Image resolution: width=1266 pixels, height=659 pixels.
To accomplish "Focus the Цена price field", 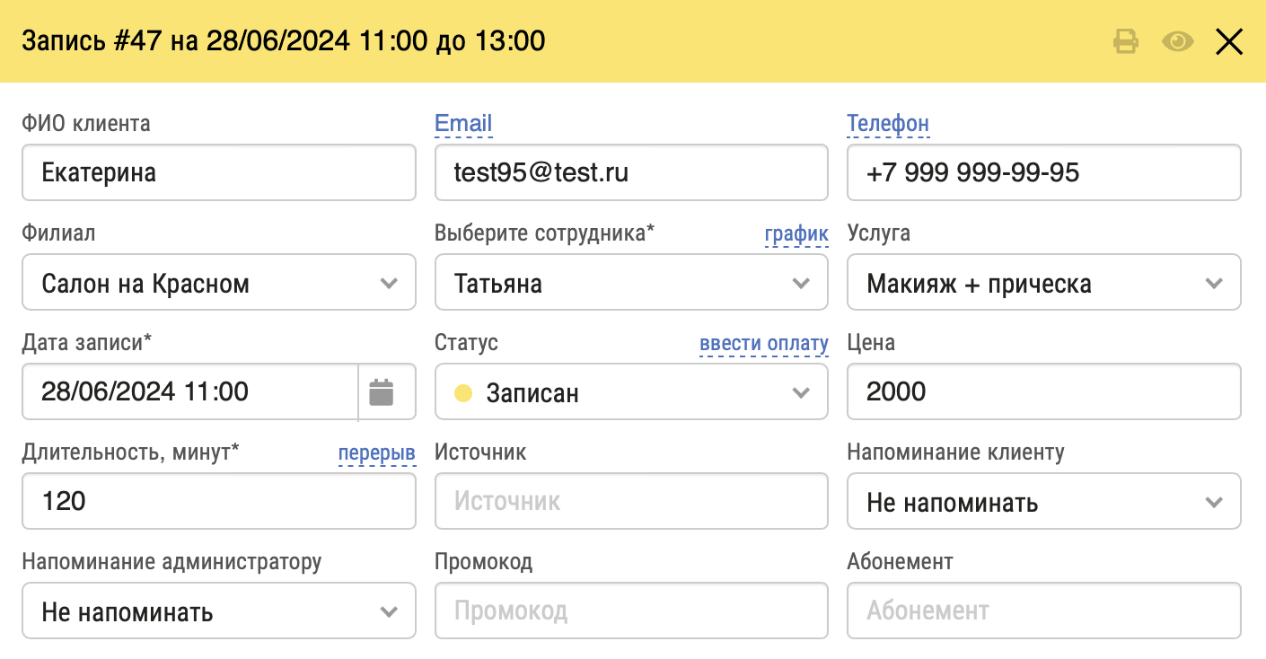I will 1043,392.
